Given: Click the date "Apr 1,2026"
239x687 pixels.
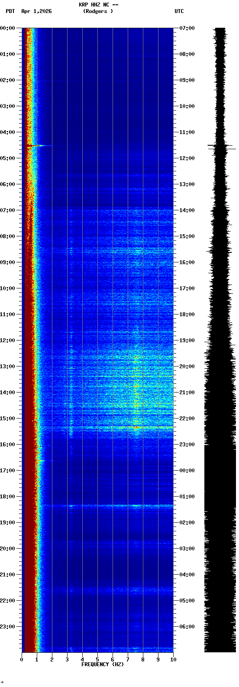Looking at the screenshot, I should [36, 11].
